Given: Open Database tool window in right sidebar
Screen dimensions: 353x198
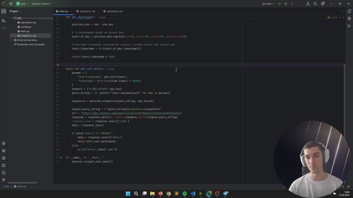Looking at the screenshot, I should tap(349, 19).
